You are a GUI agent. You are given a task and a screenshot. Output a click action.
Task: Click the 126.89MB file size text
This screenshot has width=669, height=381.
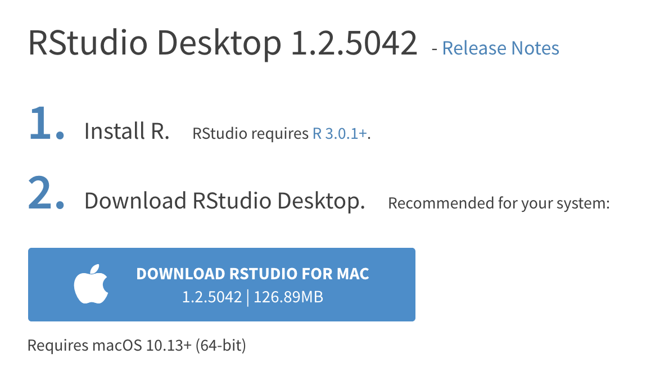point(288,297)
